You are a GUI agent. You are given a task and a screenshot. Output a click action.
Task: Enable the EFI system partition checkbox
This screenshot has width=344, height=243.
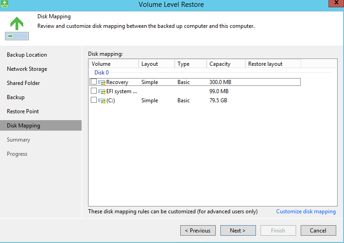tap(94, 91)
